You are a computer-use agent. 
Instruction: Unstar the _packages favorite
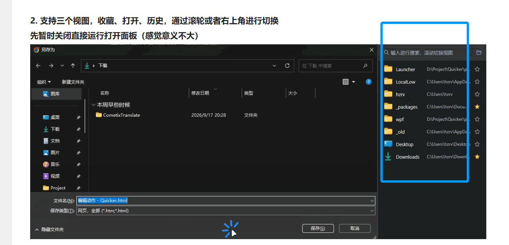[x=477, y=107]
